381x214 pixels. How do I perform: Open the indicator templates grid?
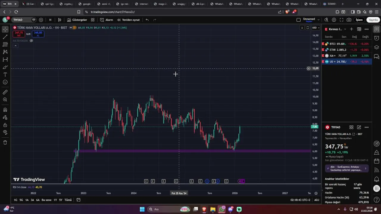tap(93, 20)
